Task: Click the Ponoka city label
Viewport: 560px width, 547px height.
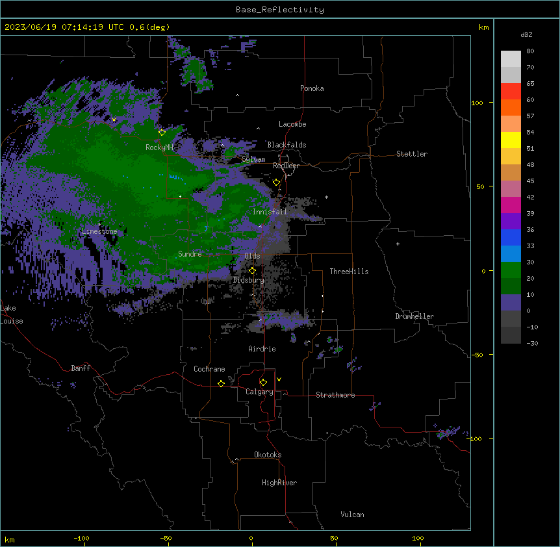Action: pyautogui.click(x=312, y=88)
